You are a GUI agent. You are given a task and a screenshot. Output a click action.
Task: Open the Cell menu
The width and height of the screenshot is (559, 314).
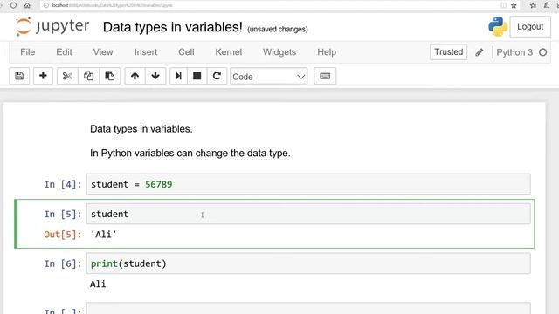pyautogui.click(x=186, y=52)
